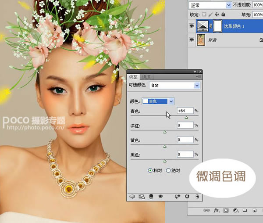Click mask link chain on 选取颜色 1 layer
Viewport: 263px width, 223px height.
click(x=211, y=26)
